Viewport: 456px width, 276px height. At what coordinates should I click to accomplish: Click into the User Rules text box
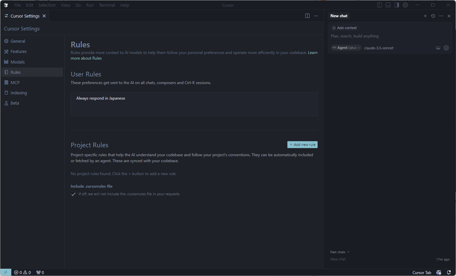[194, 104]
